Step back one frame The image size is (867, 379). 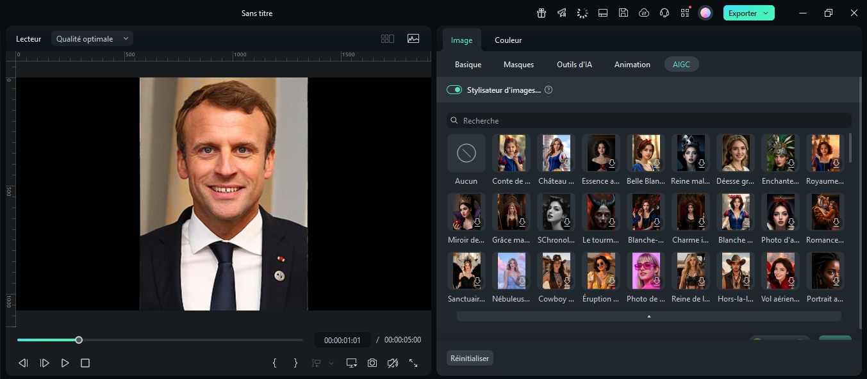click(x=24, y=363)
